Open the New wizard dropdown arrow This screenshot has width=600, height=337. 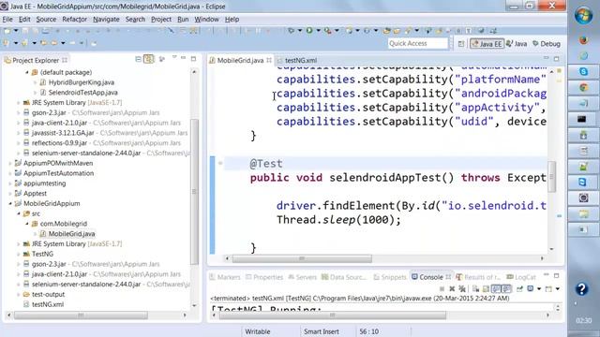(x=16, y=31)
